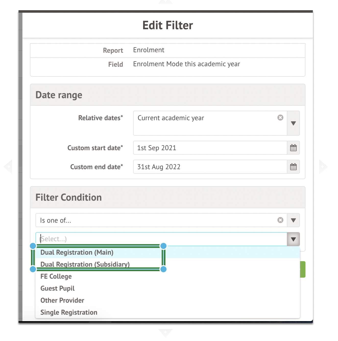338x341 pixels.
Task: Focus the Select values search field
Action: point(161,239)
